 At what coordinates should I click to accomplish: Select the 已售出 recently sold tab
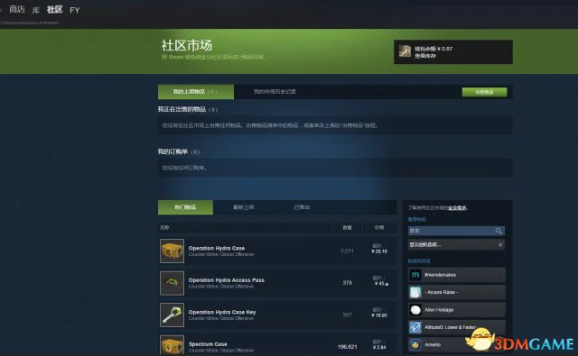click(302, 207)
